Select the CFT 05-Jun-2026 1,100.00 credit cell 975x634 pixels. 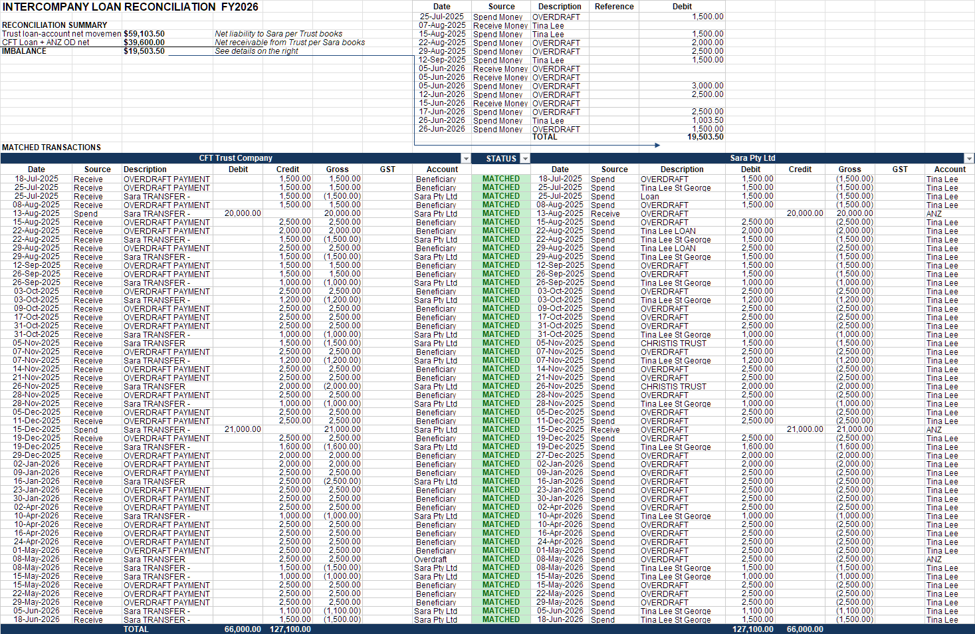294,611
